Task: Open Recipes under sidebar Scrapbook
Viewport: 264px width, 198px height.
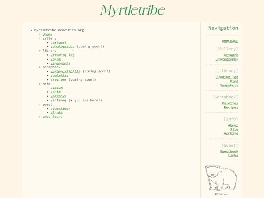Action: click(231, 108)
